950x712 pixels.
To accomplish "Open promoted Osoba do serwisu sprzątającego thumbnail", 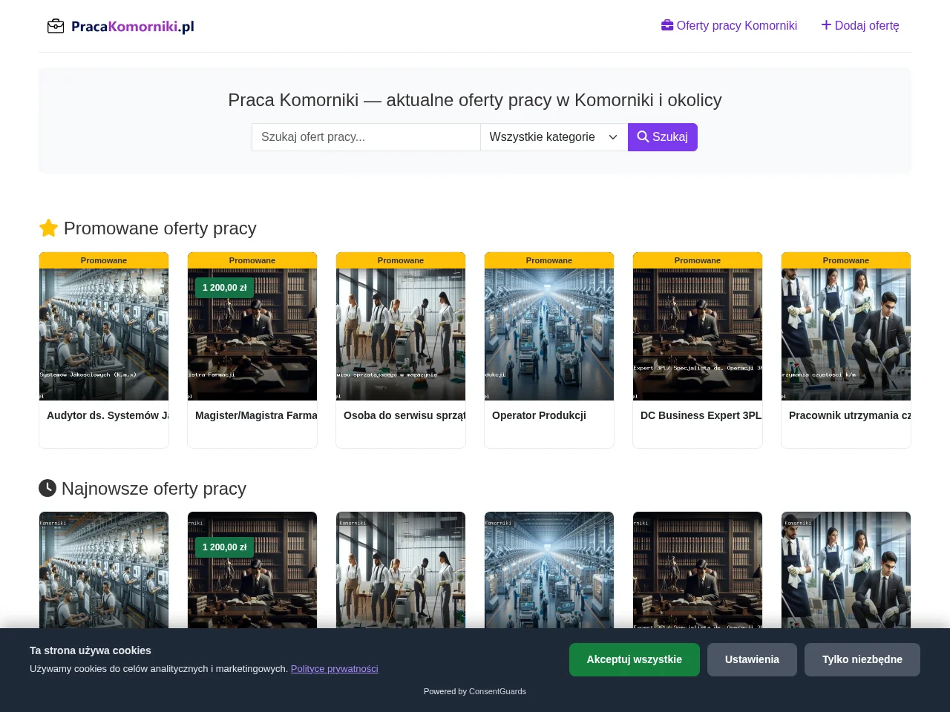I will click(x=401, y=334).
